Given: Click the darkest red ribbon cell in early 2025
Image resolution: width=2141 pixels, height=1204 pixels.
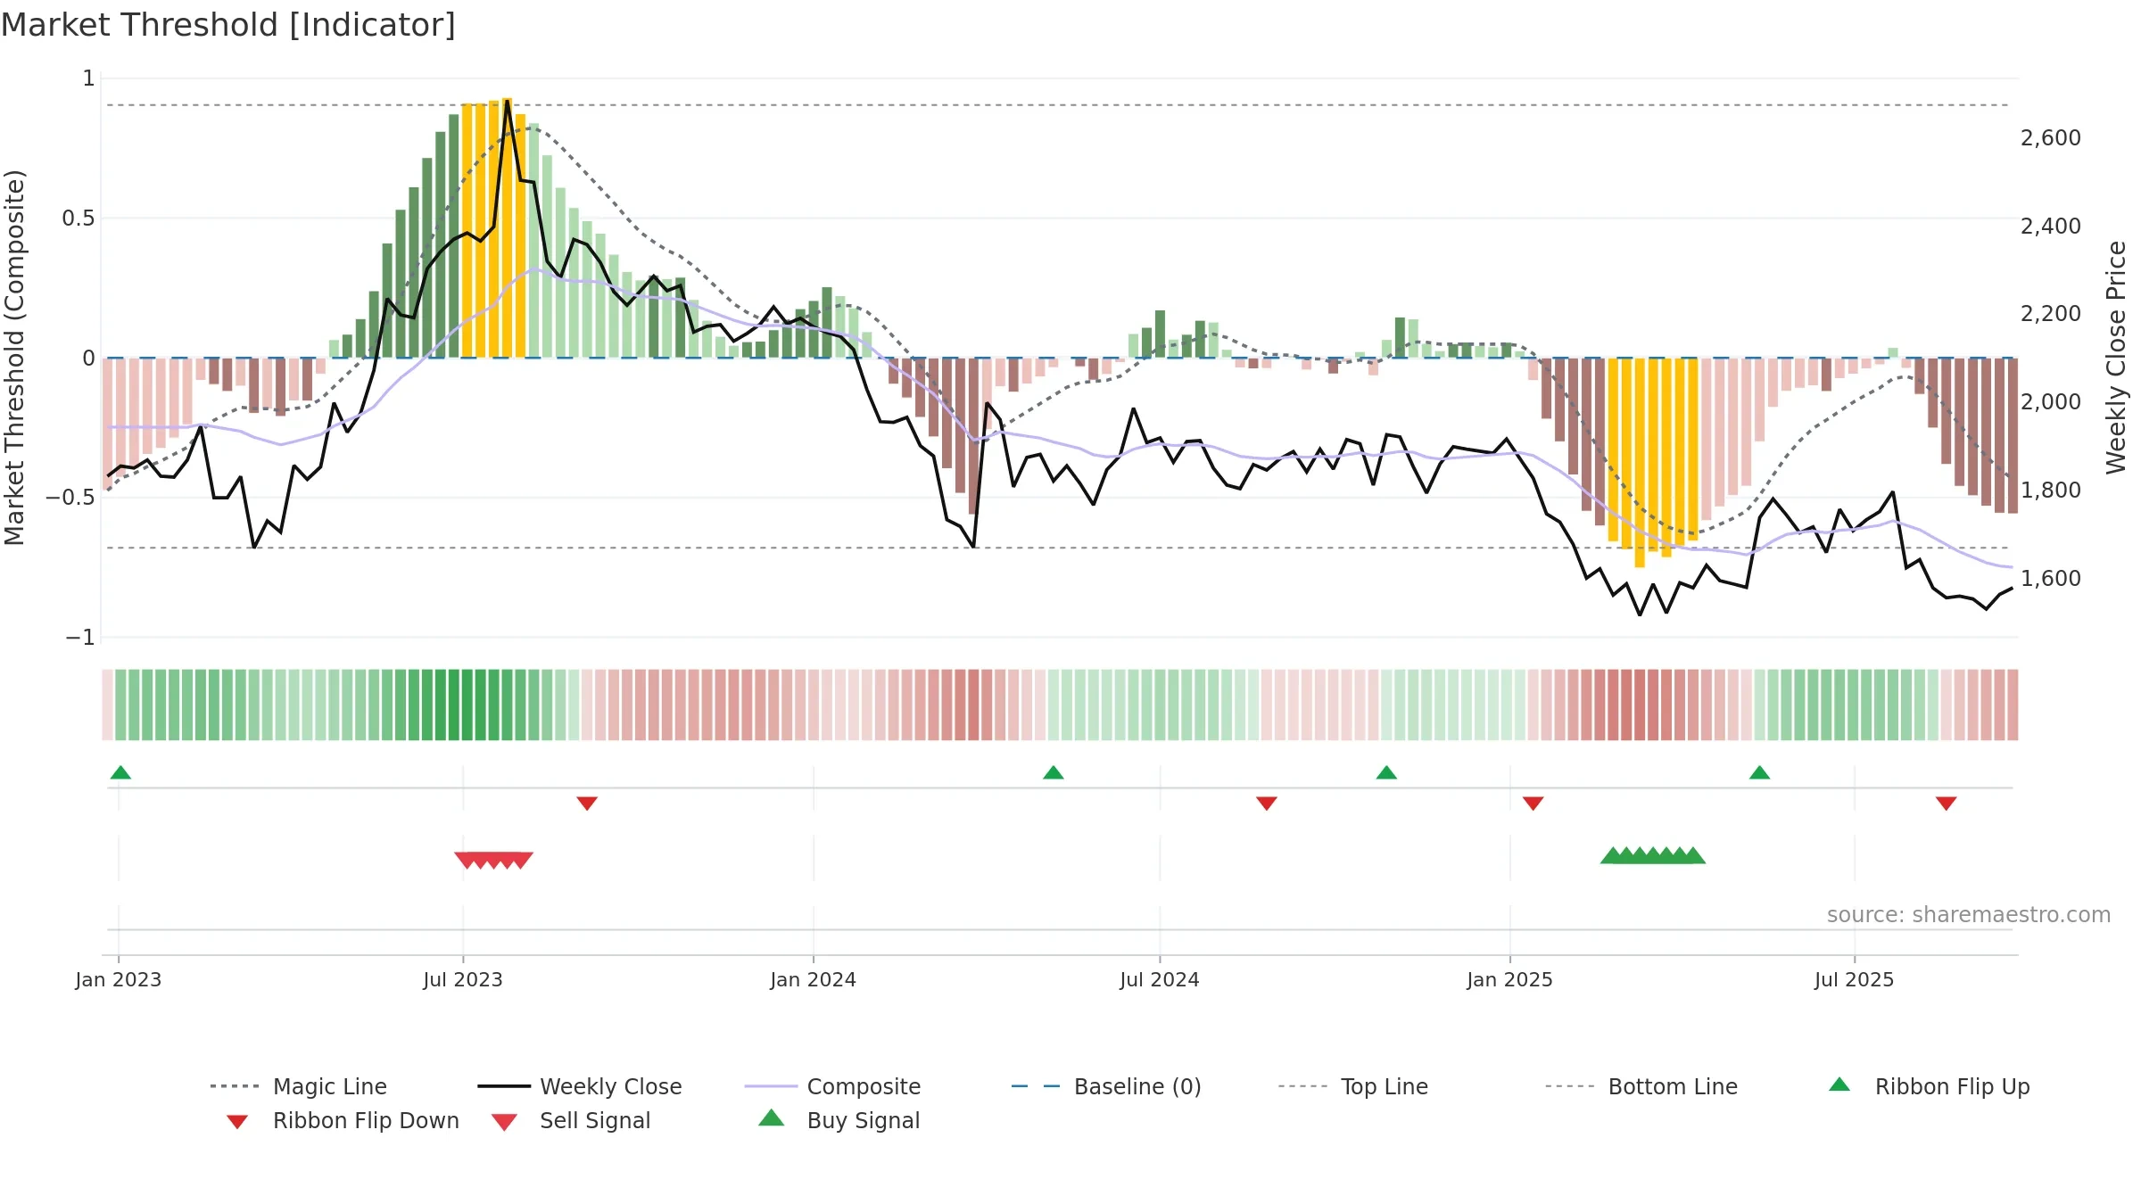Looking at the screenshot, I should [x=1640, y=705].
